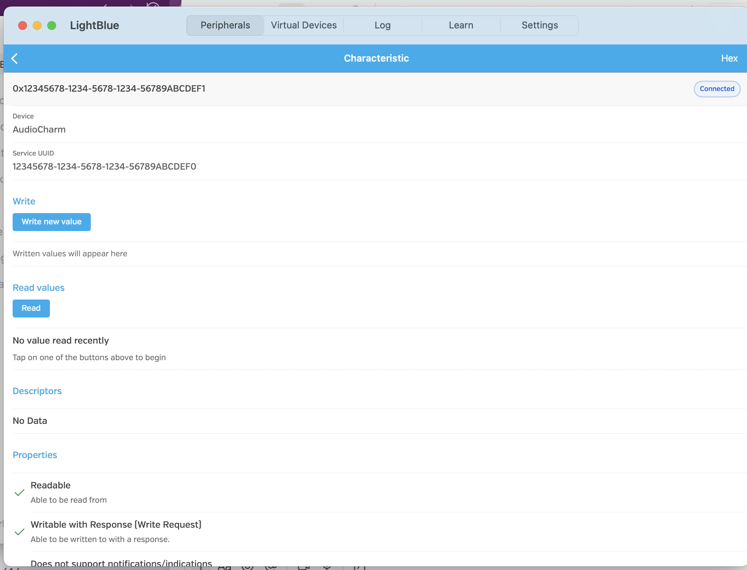The height and width of the screenshot is (570, 747).
Task: Click the Writable with Response checkmark
Action: 19,532
